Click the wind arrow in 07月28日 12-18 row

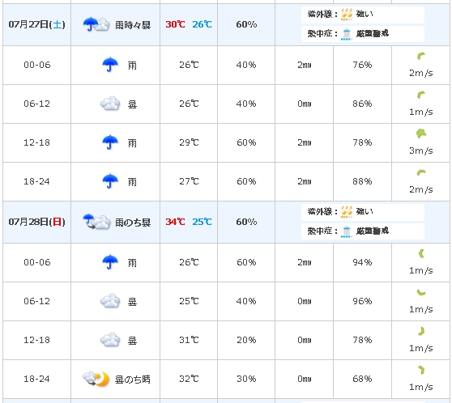421,332
